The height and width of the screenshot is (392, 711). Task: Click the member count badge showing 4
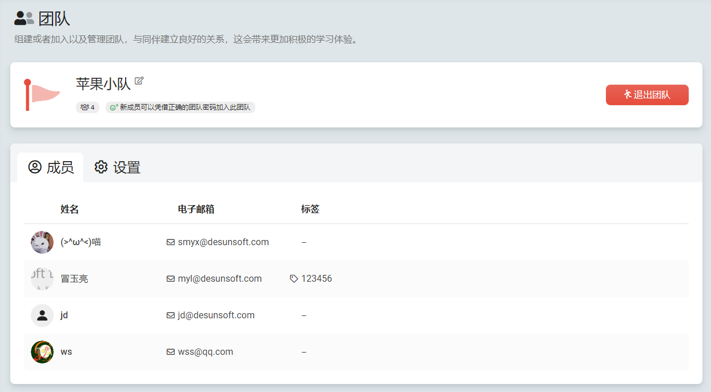[x=87, y=107]
